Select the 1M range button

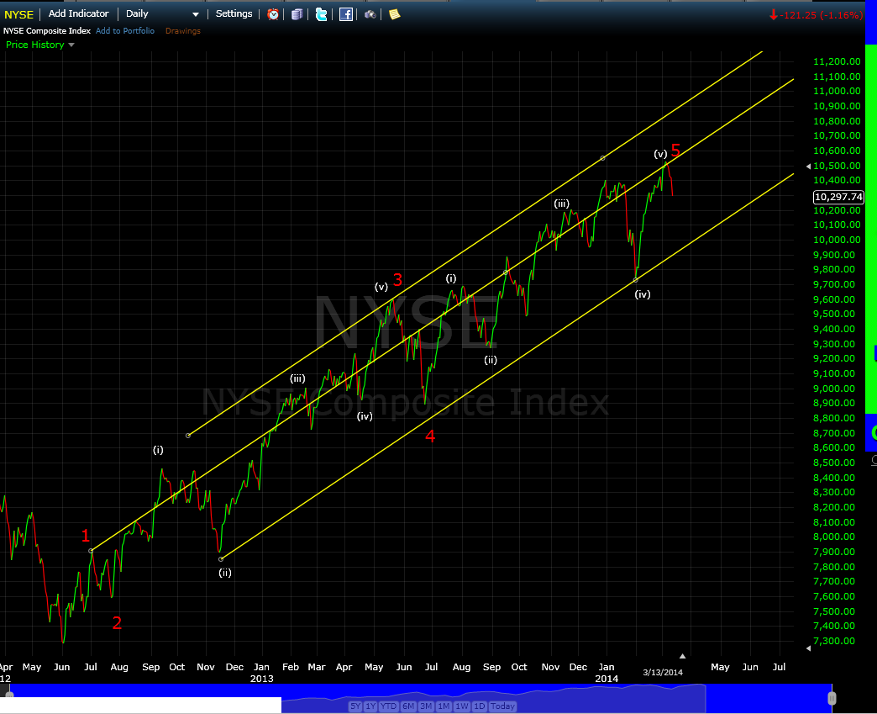[444, 706]
